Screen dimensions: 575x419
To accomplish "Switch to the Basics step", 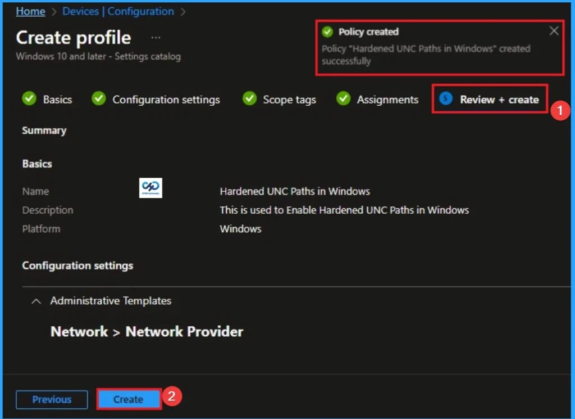I will 58,99.
